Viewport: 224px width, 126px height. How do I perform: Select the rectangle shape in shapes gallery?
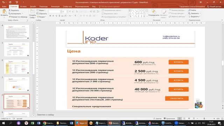[139, 10]
